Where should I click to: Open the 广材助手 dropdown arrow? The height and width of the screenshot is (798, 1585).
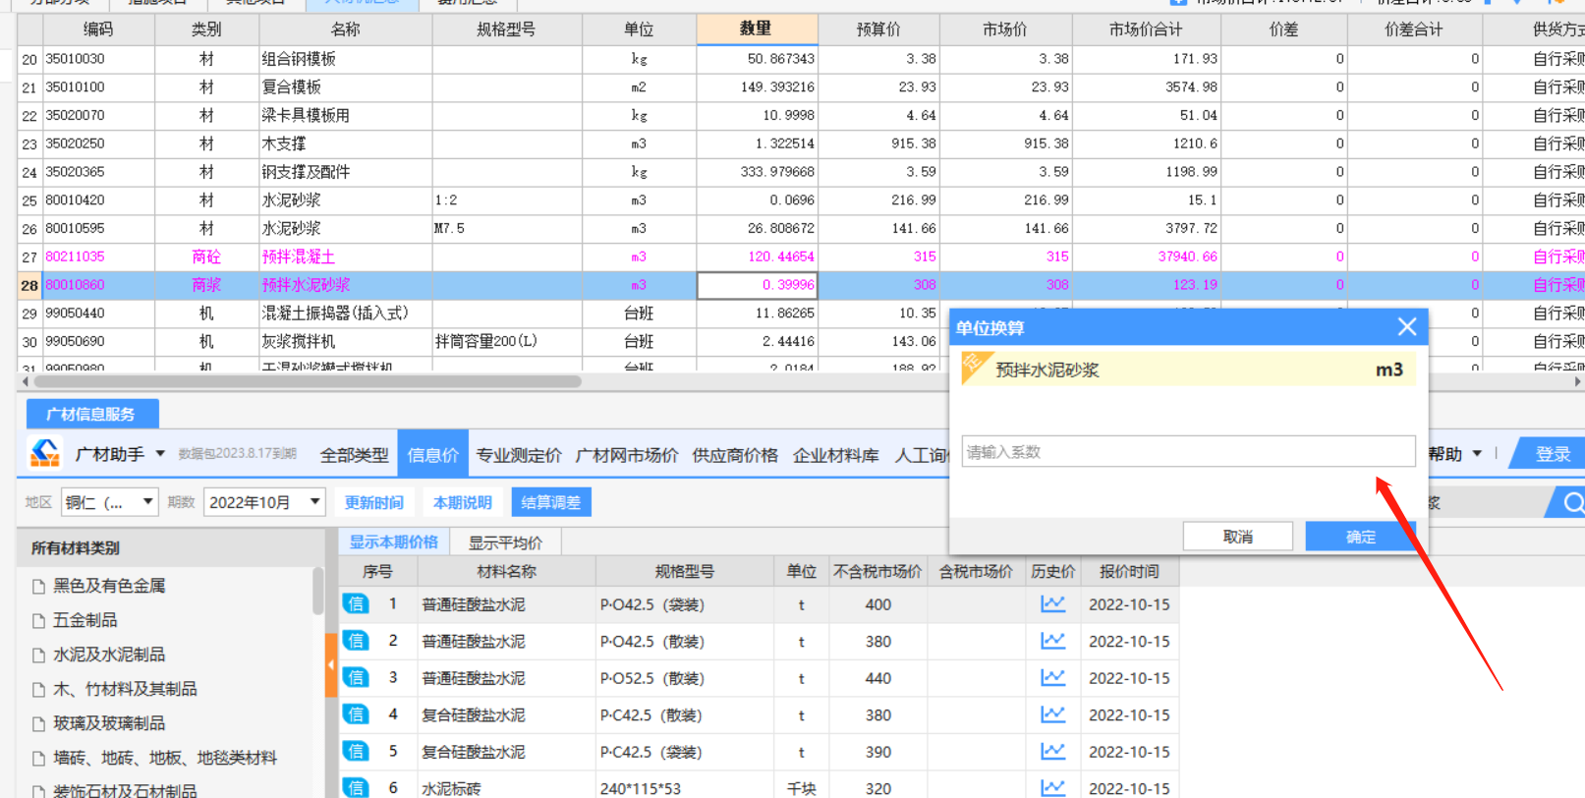click(160, 454)
